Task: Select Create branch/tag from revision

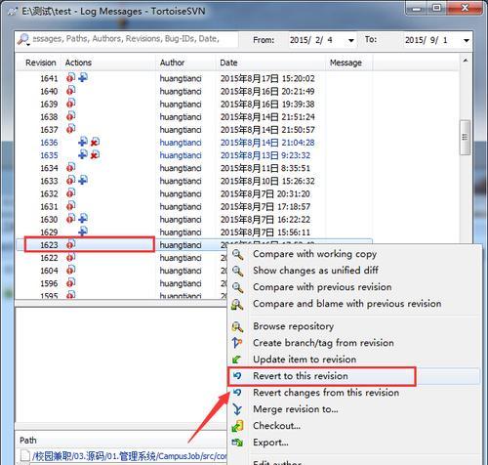Action: pos(323,343)
